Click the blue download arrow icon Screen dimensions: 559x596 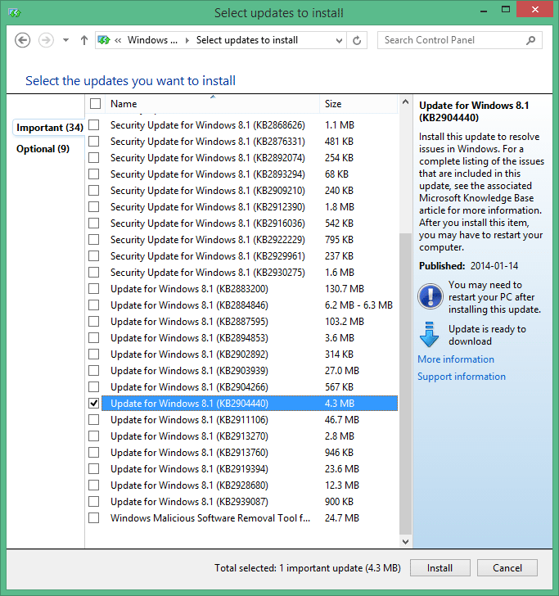430,335
